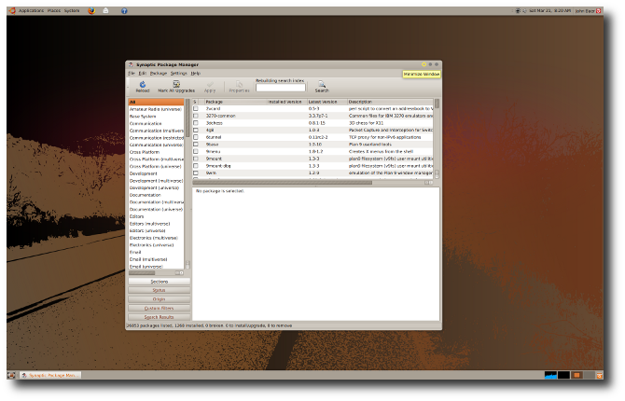Click the package list vertical scrollbar
This screenshot has height=401, width=625.
[437, 138]
